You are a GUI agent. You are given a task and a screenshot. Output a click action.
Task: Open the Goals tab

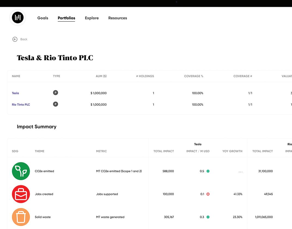43,18
